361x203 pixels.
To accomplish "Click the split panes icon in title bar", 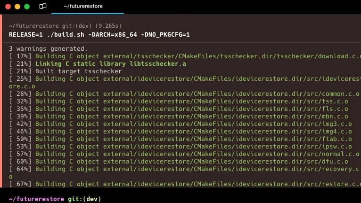I will [x=43, y=6].
